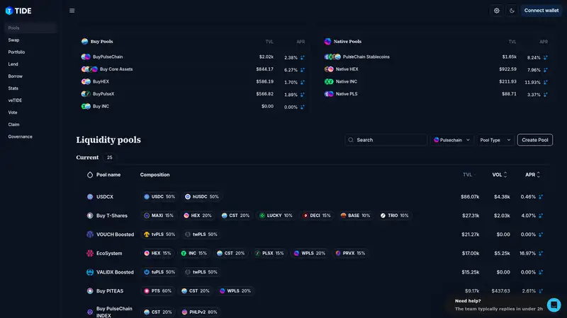Open Vote page

coord(13,112)
